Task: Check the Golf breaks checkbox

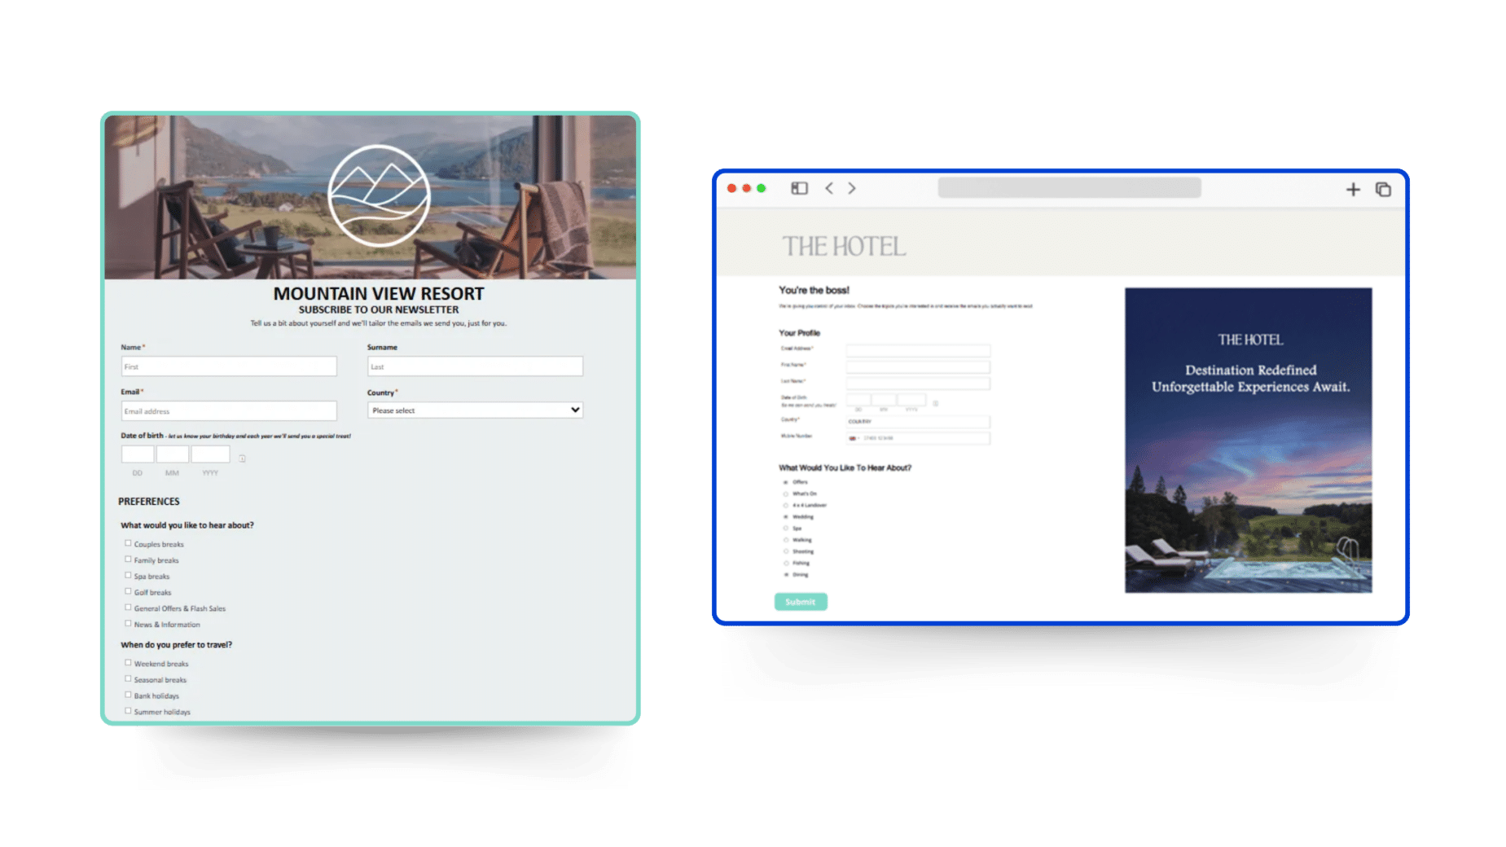Action: [128, 591]
